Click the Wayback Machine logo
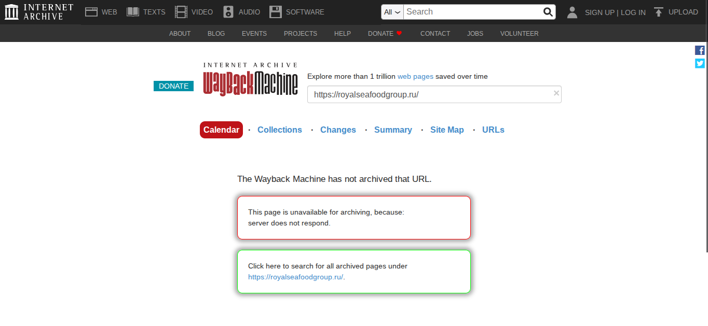 tap(250, 79)
